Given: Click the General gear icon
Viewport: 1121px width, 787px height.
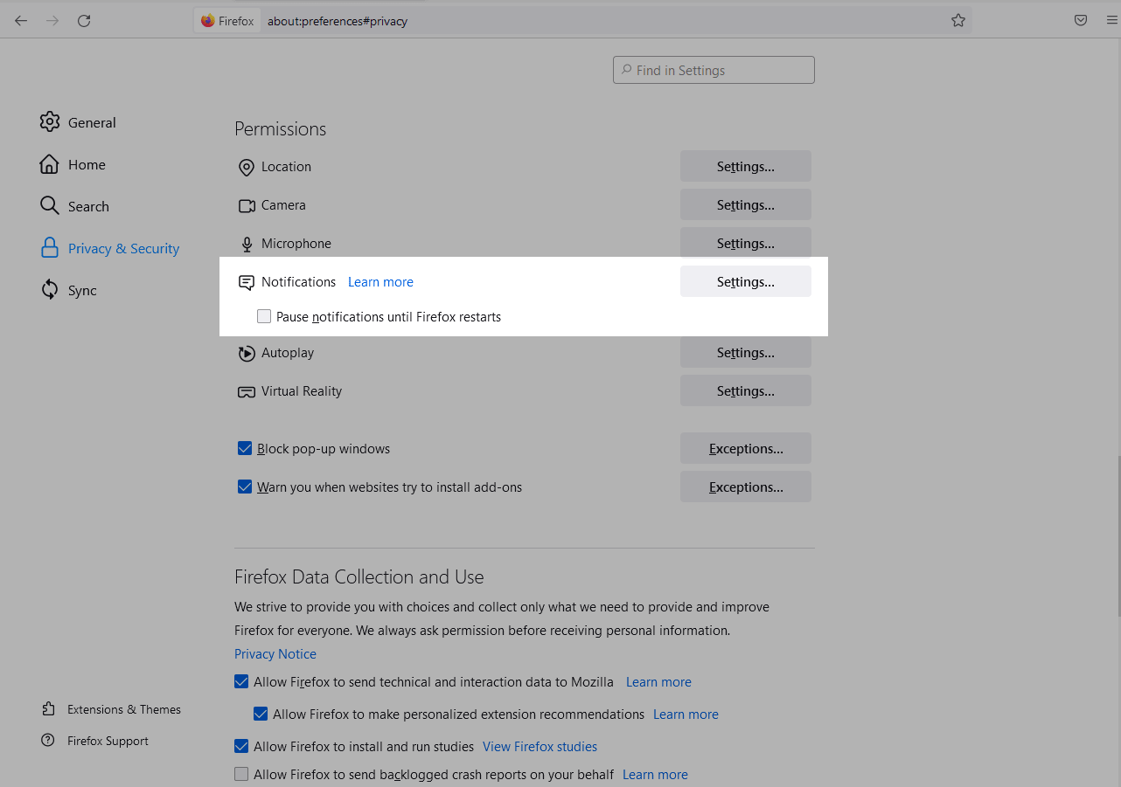Looking at the screenshot, I should [50, 122].
